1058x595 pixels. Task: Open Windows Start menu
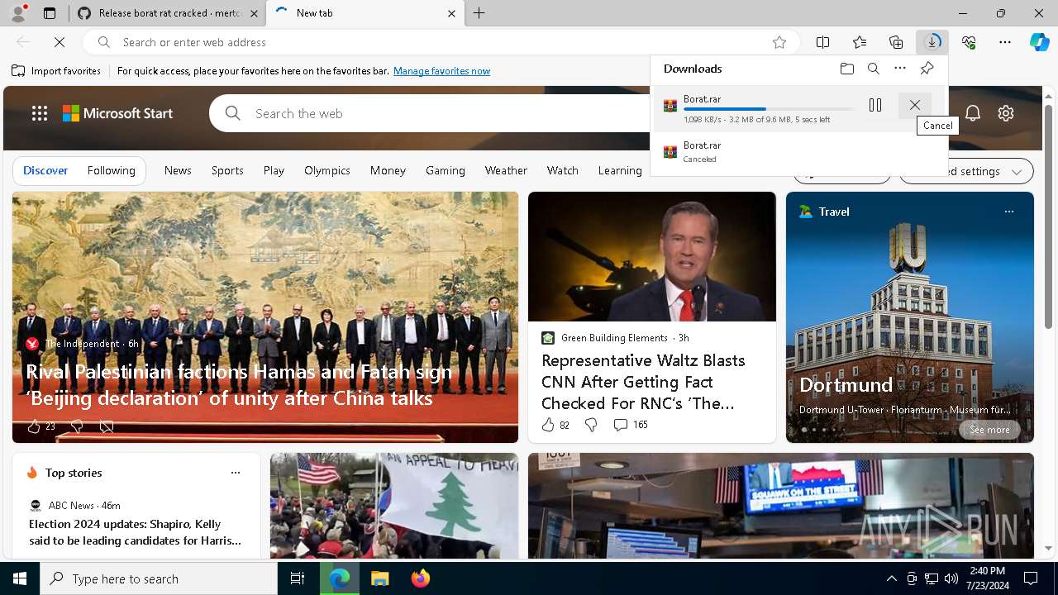[x=20, y=578]
